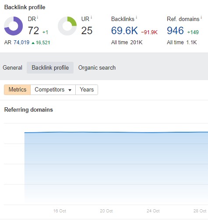This screenshot has width=208, height=222.
Task: Click the info icon beside UR
Action: (92, 18)
